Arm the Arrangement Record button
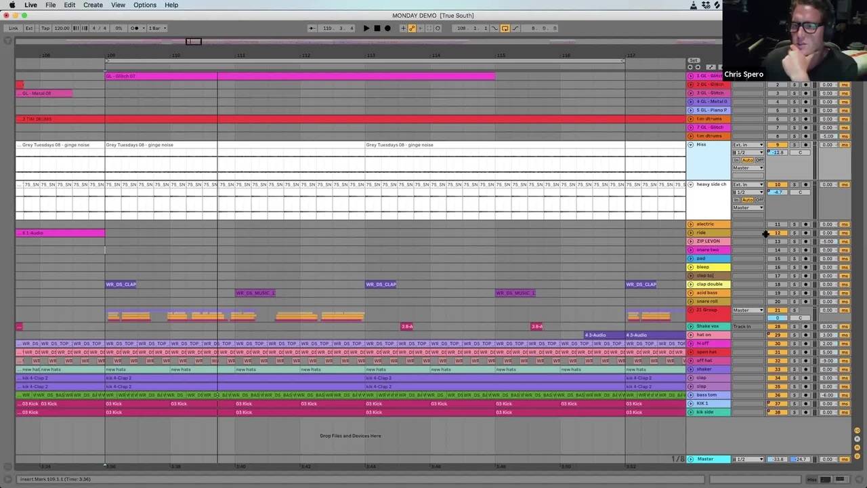867x488 pixels. point(387,28)
